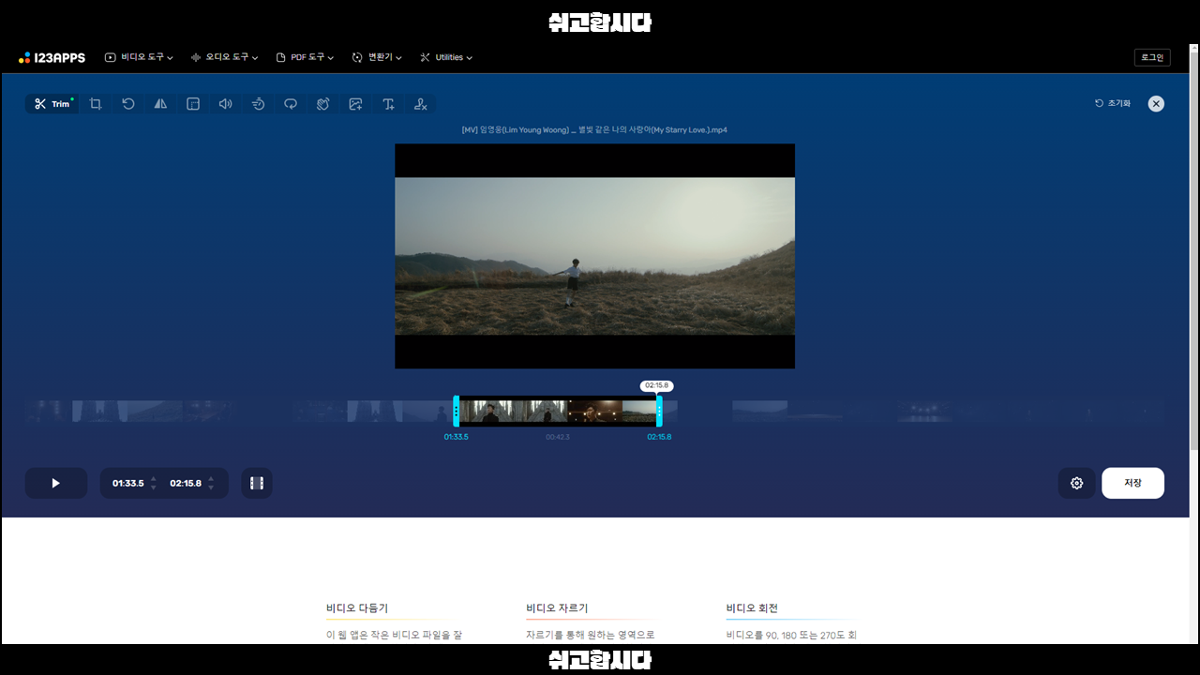Click the 123APPS logo

point(52,57)
